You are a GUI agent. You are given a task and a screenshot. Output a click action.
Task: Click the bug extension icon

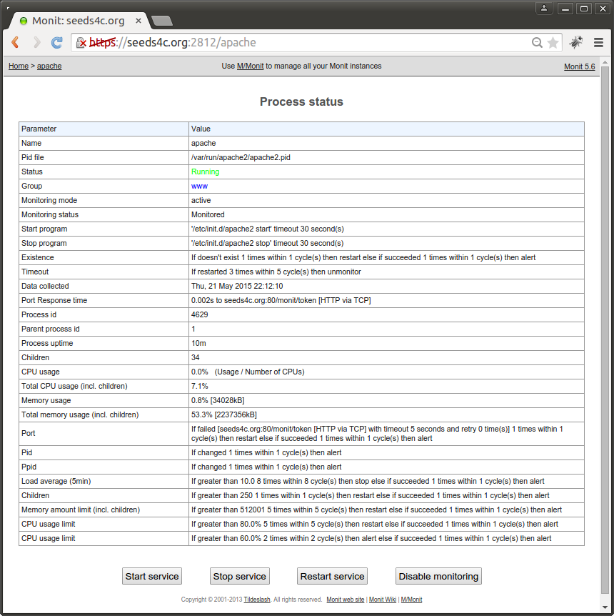pos(575,43)
